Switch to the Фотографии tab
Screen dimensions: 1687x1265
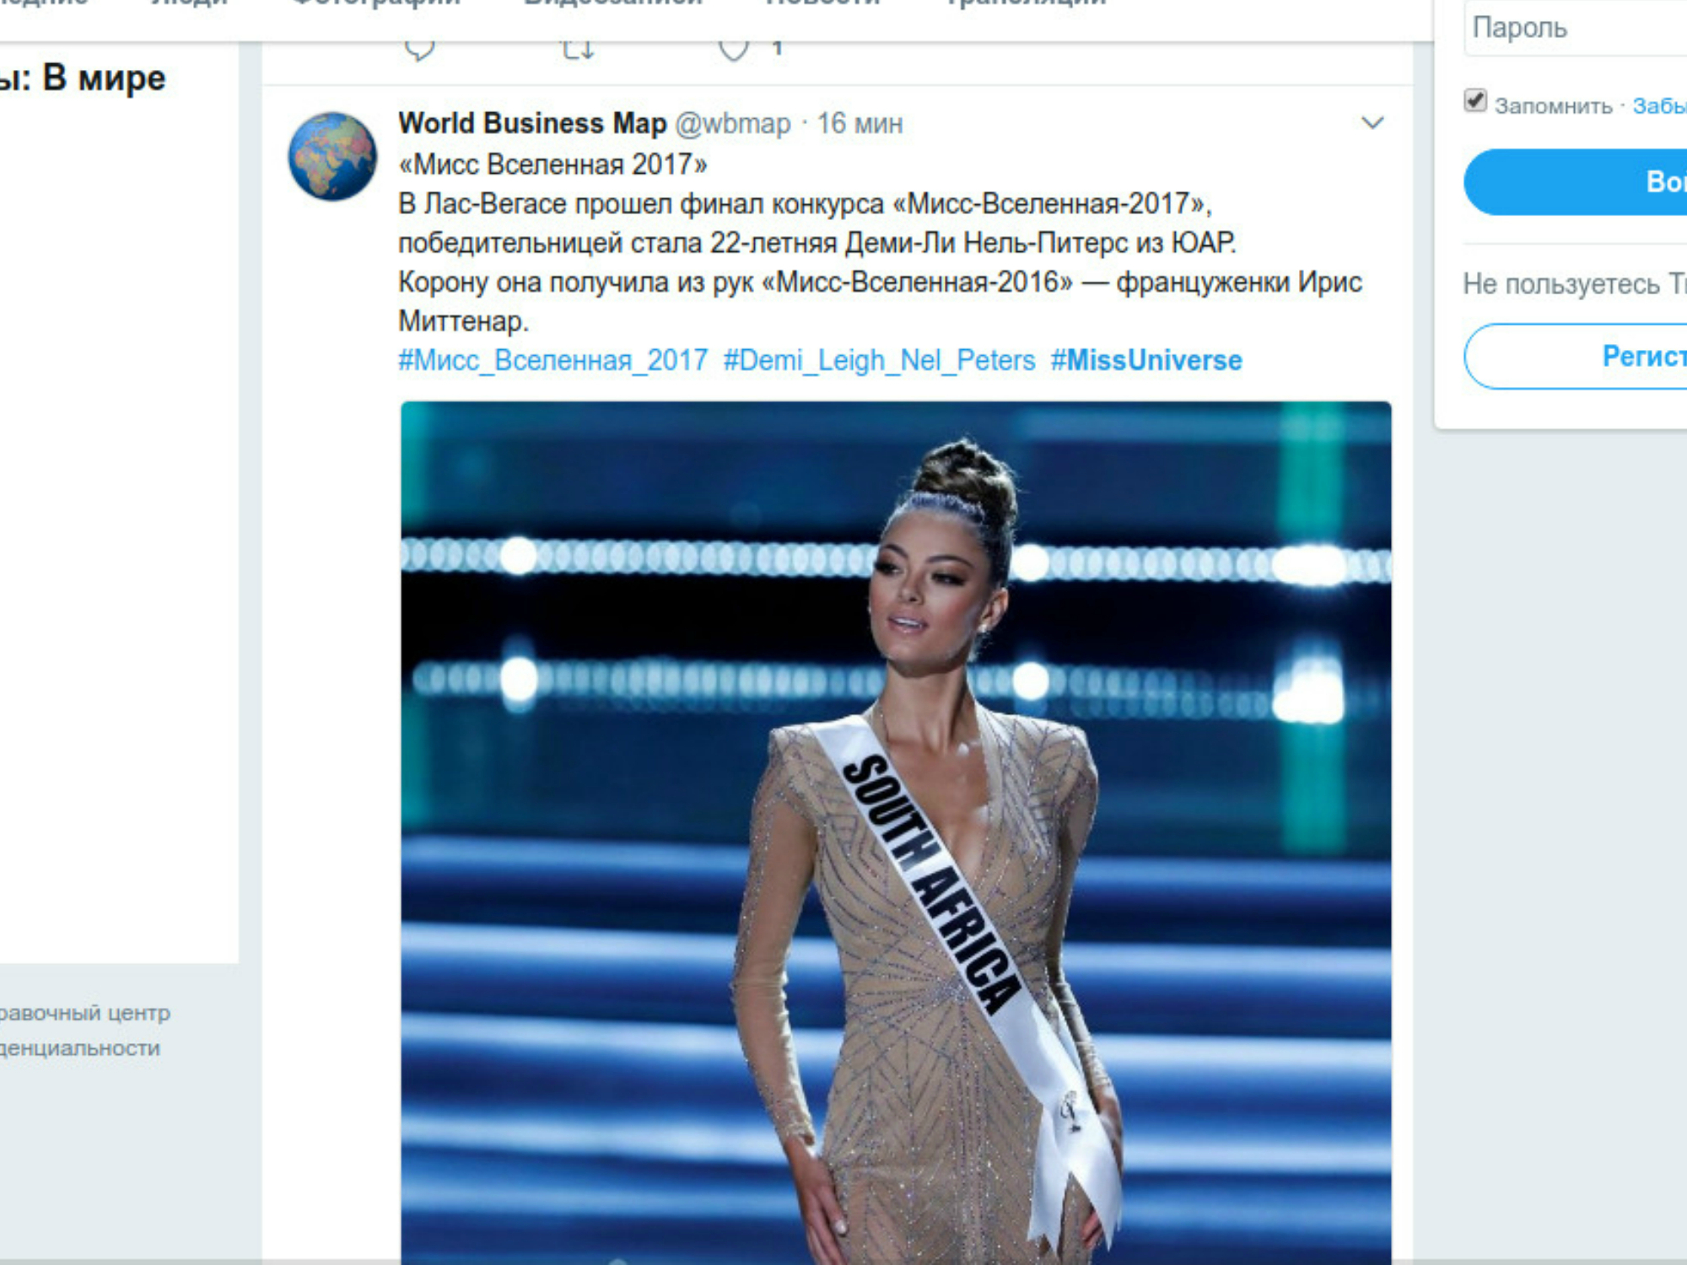(x=376, y=4)
